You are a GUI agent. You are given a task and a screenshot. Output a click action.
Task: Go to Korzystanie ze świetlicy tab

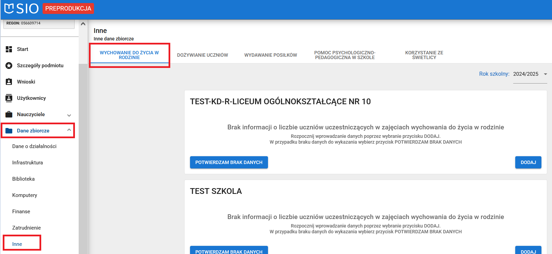click(x=424, y=55)
